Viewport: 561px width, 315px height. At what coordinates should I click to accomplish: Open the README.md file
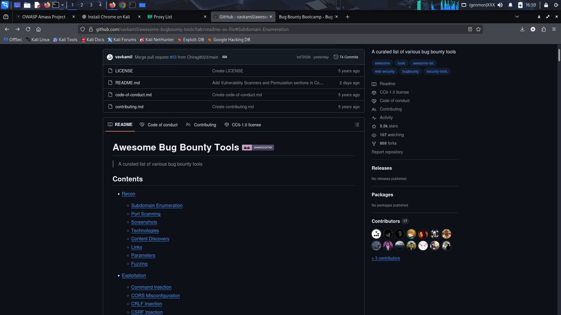pos(128,83)
